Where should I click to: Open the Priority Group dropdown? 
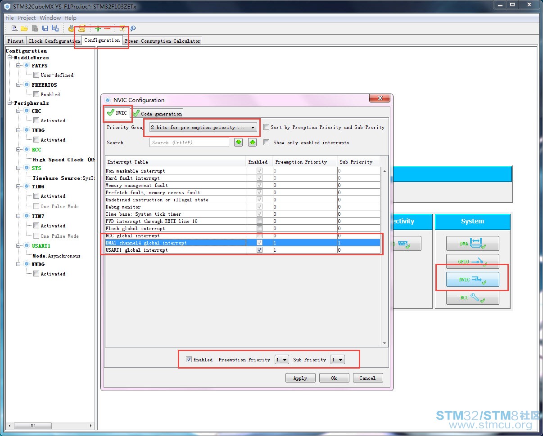(x=203, y=128)
